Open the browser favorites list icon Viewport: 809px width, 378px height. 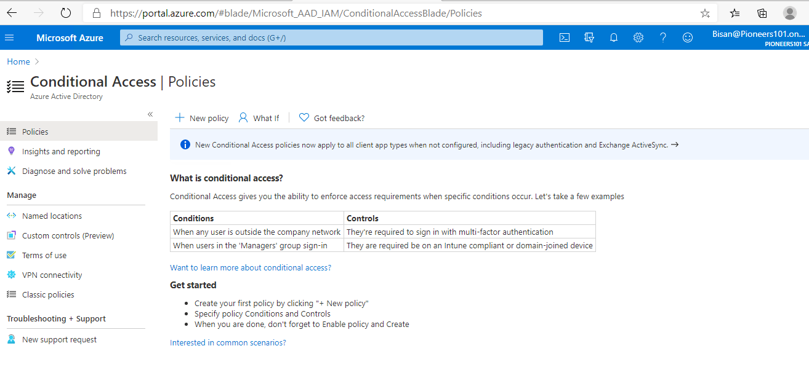click(735, 13)
